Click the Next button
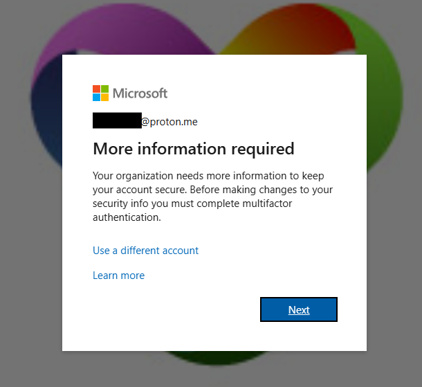Viewport: 422px width, 387px height. click(299, 309)
